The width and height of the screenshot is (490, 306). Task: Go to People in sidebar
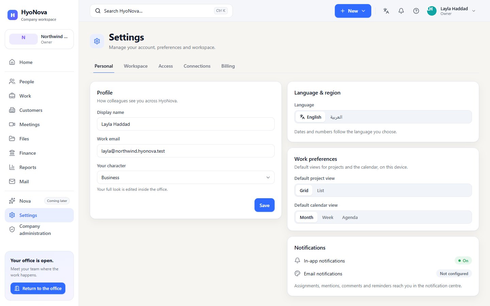click(39, 82)
